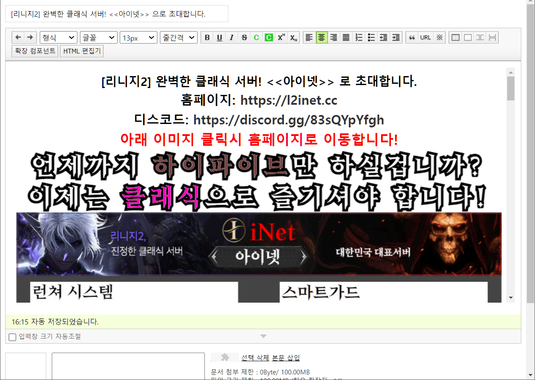Viewport: 535px width, 380px height.
Task: Toggle italic formatting (I)
Action: [x=232, y=38]
